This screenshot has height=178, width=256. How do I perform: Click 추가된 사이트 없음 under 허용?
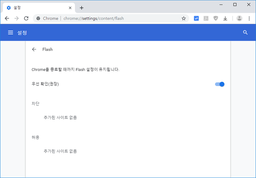pyautogui.click(x=60, y=151)
